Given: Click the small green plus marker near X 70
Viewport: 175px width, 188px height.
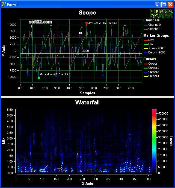Looking at the screenshot, I should coord(35,170).
